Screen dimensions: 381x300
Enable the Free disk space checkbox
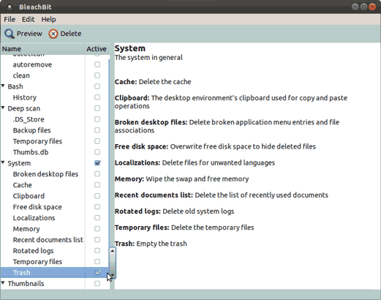(97, 207)
